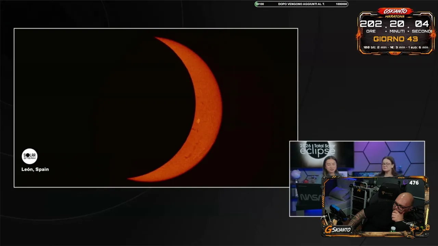438x246 pixels.
Task: Click 'DOPO VENGONO AGGIUNTI AL T.' goal text
Action: pyautogui.click(x=301, y=4)
